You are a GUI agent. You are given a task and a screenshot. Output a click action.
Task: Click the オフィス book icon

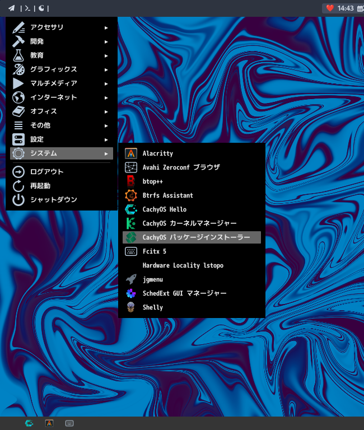(18, 111)
